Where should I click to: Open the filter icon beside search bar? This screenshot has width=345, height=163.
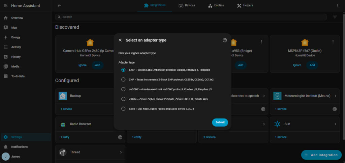point(335,17)
